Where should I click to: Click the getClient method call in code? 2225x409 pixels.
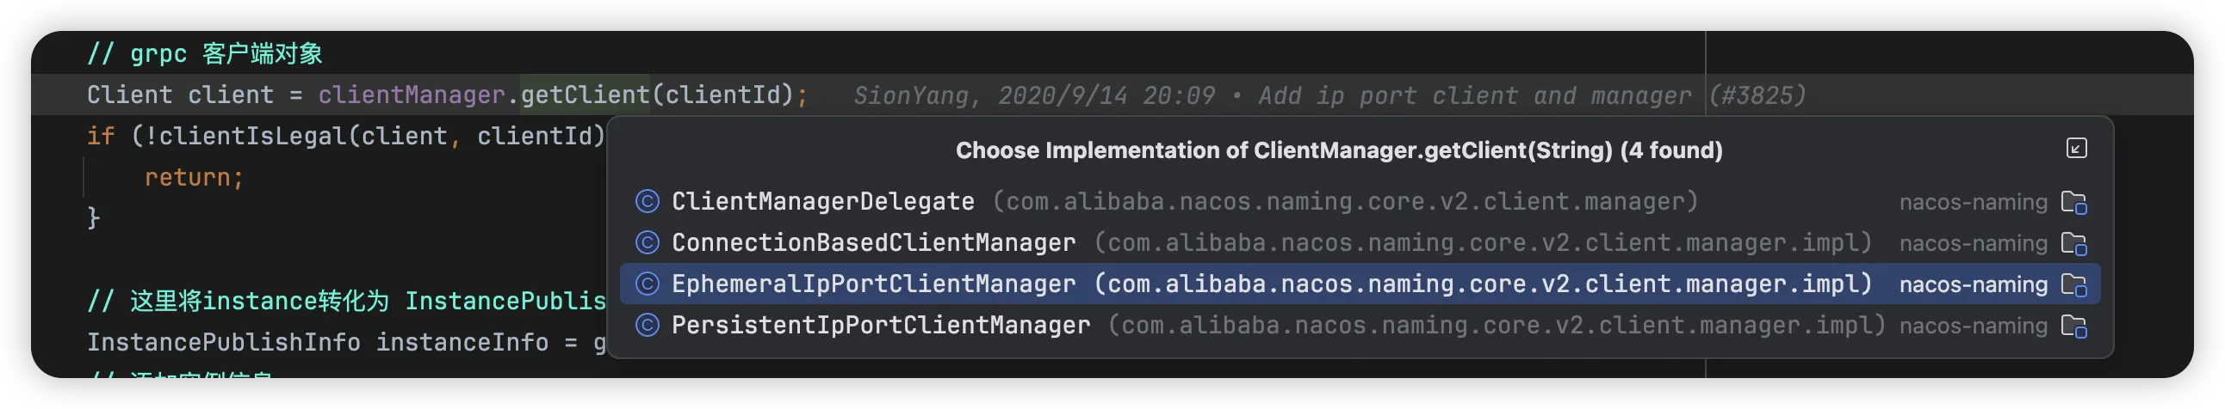[x=585, y=95]
